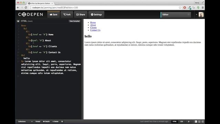
Task: Click the Benj profile button in Chrome
Action: pos(197,3)
